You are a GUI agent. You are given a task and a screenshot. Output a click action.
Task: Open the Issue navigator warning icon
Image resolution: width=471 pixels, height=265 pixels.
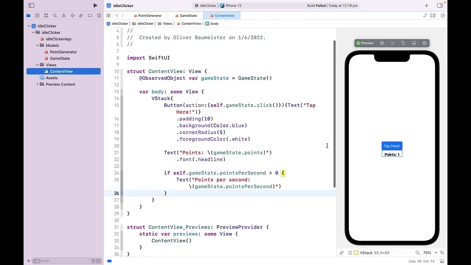click(64, 15)
